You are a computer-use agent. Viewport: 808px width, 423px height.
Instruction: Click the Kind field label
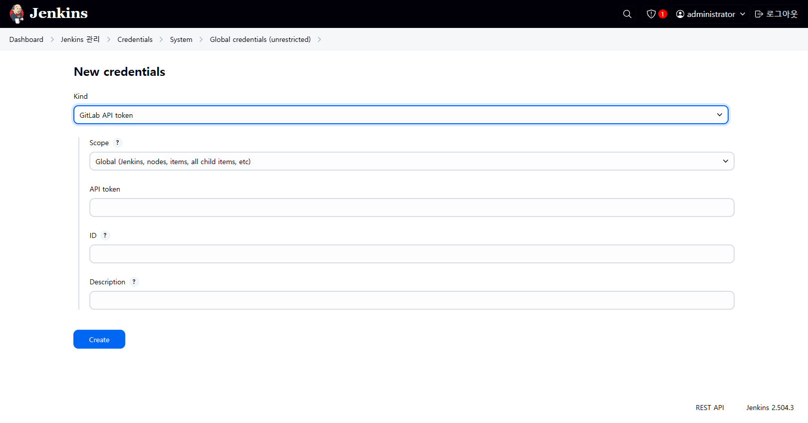81,96
